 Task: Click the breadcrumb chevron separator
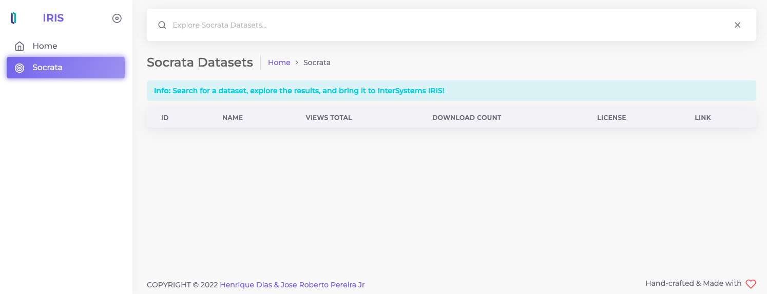pyautogui.click(x=297, y=62)
